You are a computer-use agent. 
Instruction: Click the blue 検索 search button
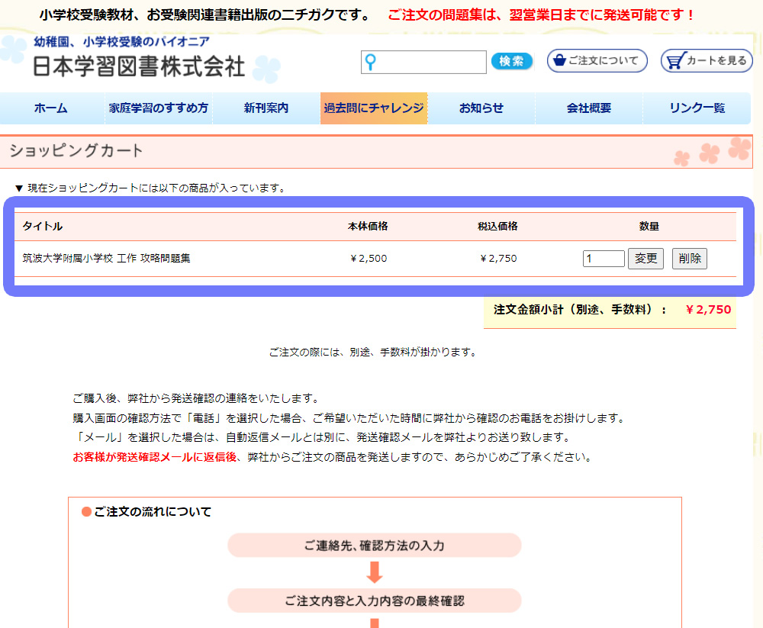(511, 61)
